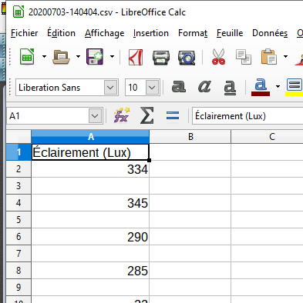The width and height of the screenshot is (303, 303).
Task: Click the Cut scissors icon
Action: pos(218,57)
